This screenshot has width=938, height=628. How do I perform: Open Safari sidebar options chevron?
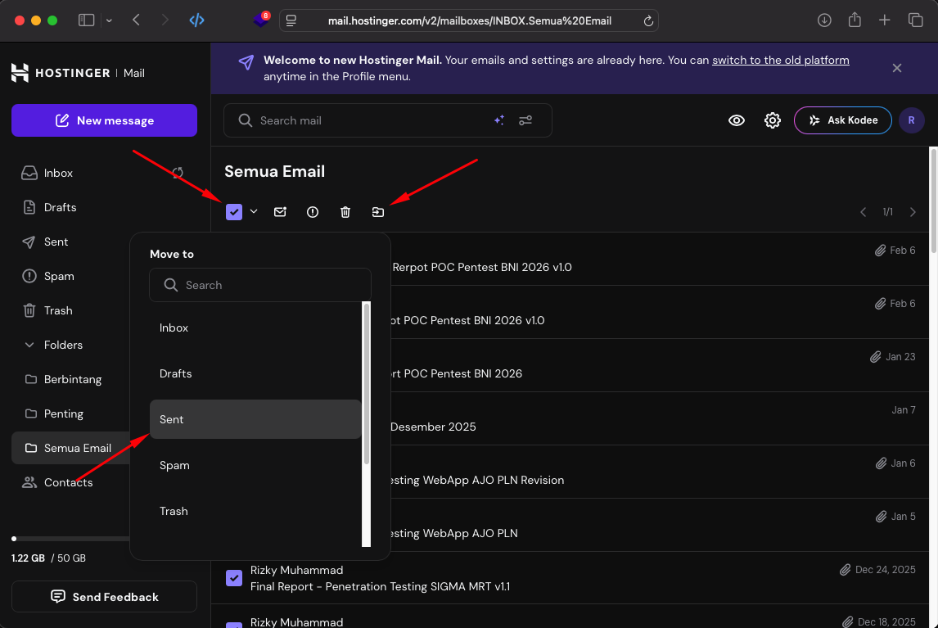coord(108,20)
